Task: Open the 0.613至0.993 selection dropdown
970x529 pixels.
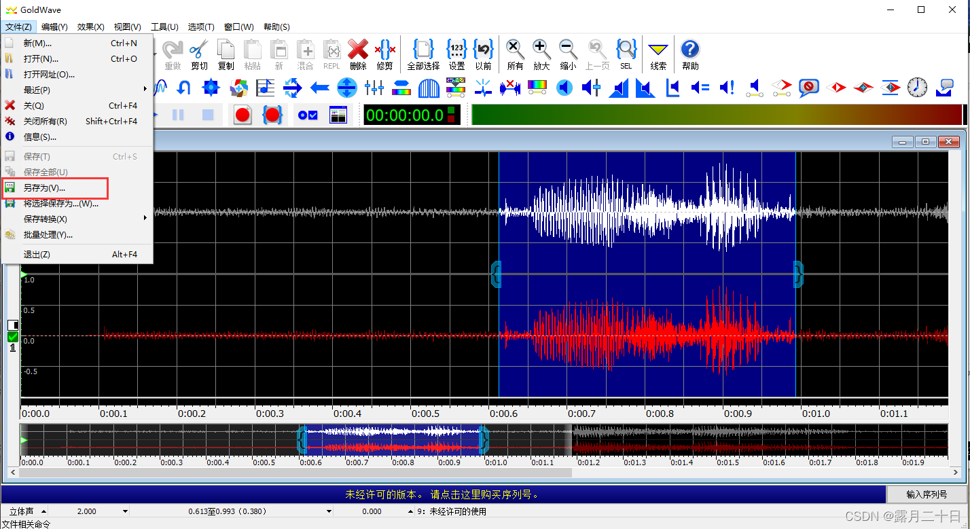Action: point(329,511)
